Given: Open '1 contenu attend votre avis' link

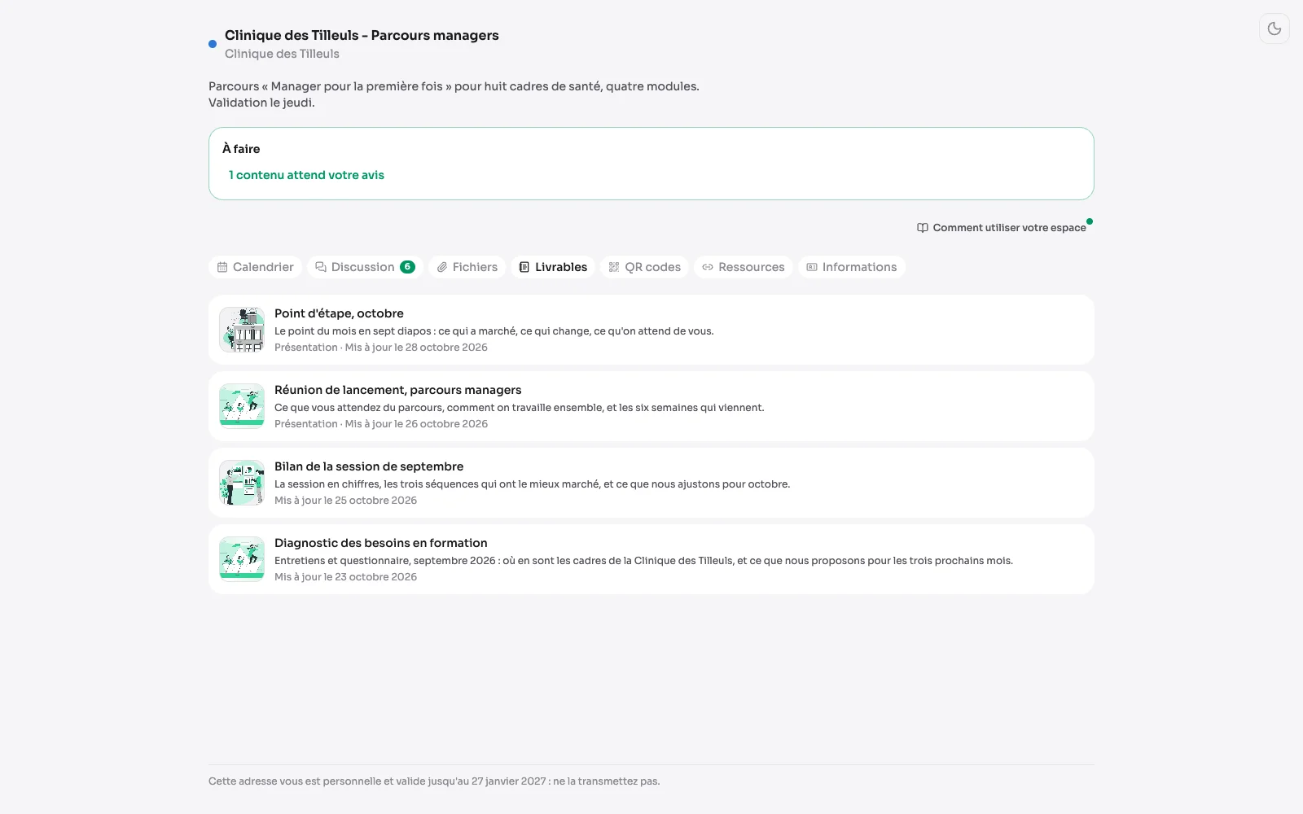Looking at the screenshot, I should (306, 175).
